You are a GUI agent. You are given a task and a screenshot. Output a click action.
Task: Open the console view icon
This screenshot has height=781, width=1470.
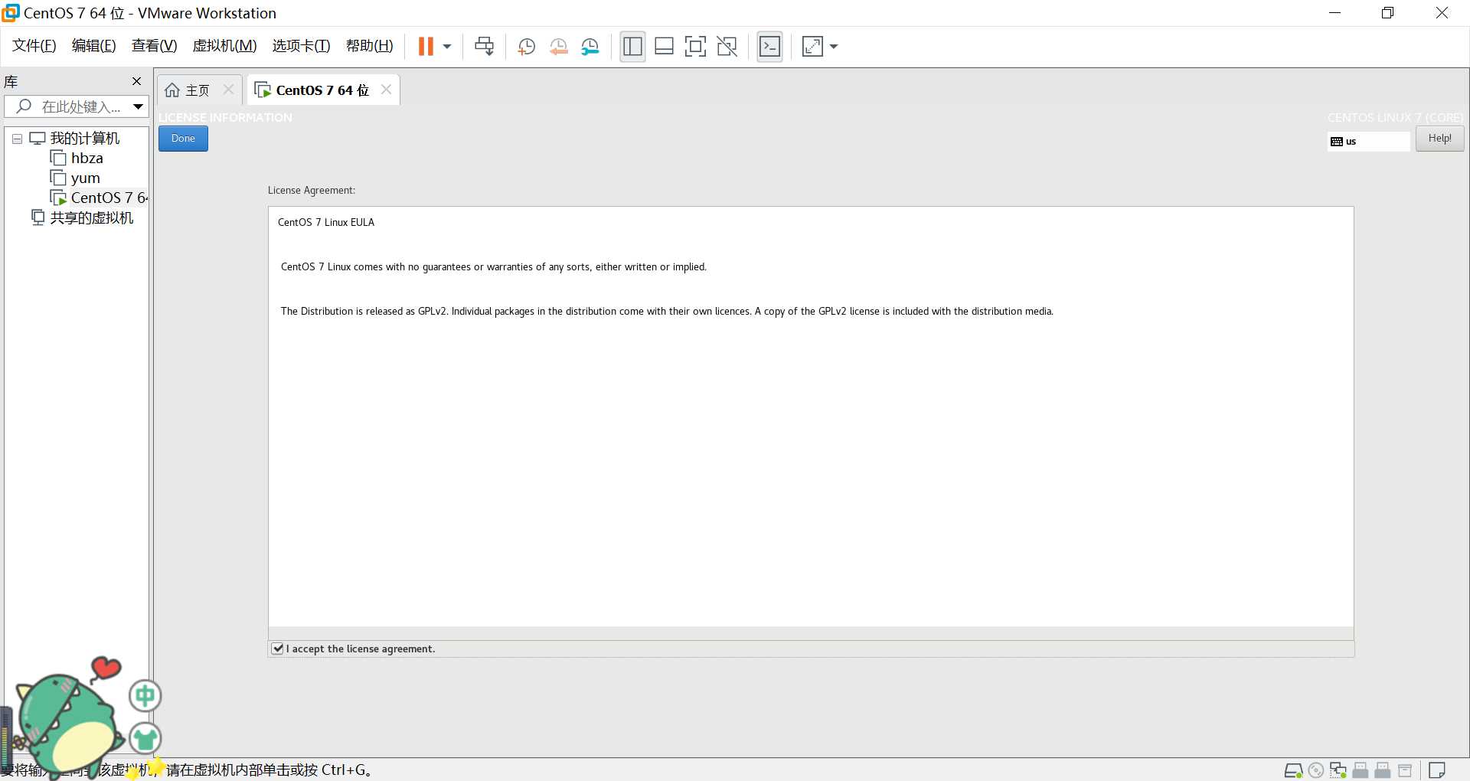(769, 47)
